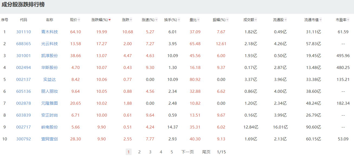
Task: Open 实益达 stock page
Action: (50, 80)
